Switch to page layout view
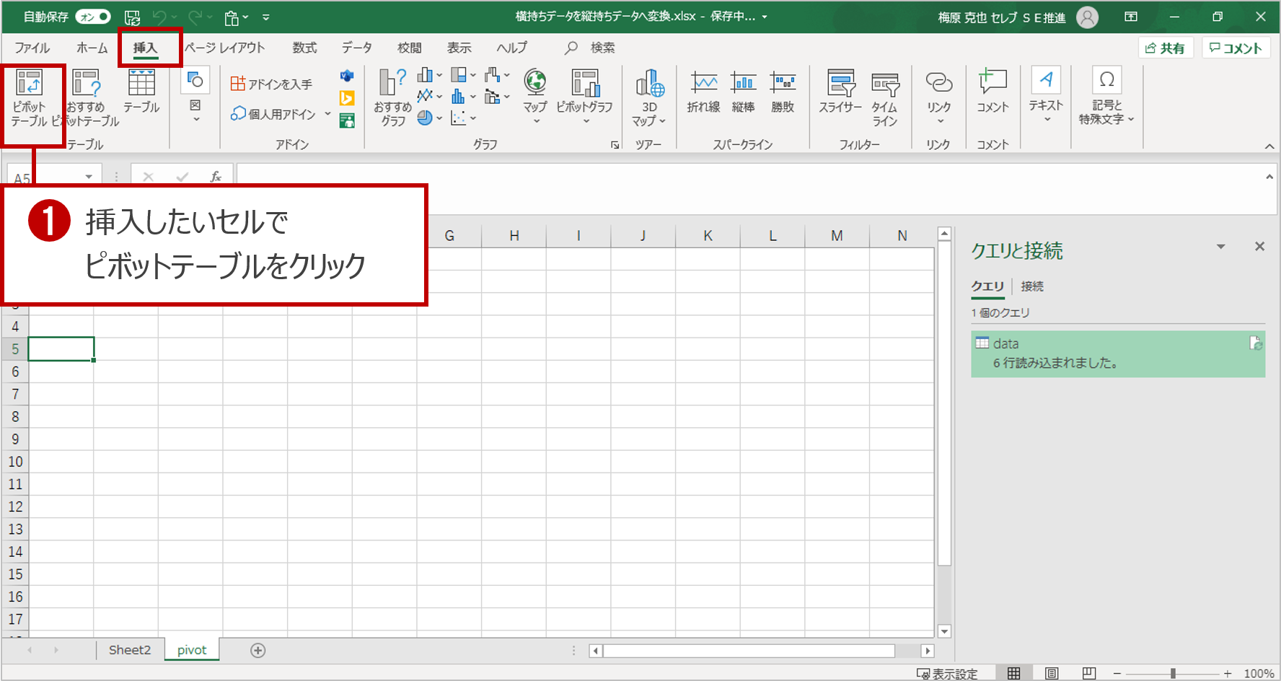1281x681 pixels. (x=1052, y=673)
